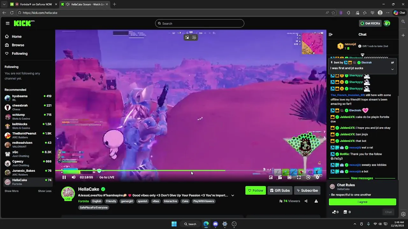
Task: Open browser Read aloud icon
Action: point(327,13)
